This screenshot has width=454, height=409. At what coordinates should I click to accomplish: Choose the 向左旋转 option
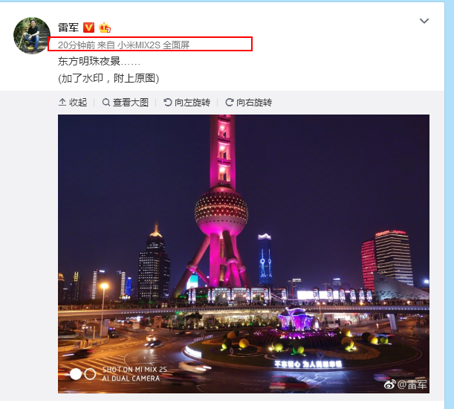point(187,103)
